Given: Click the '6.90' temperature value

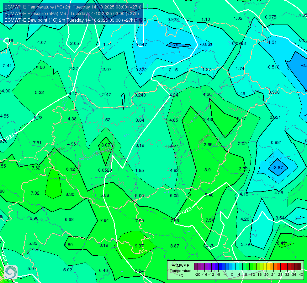Looking at the screenshot, I should click(34, 218).
